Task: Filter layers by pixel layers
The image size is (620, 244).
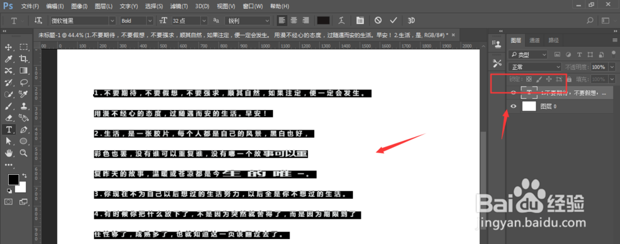Action: pos(557,54)
